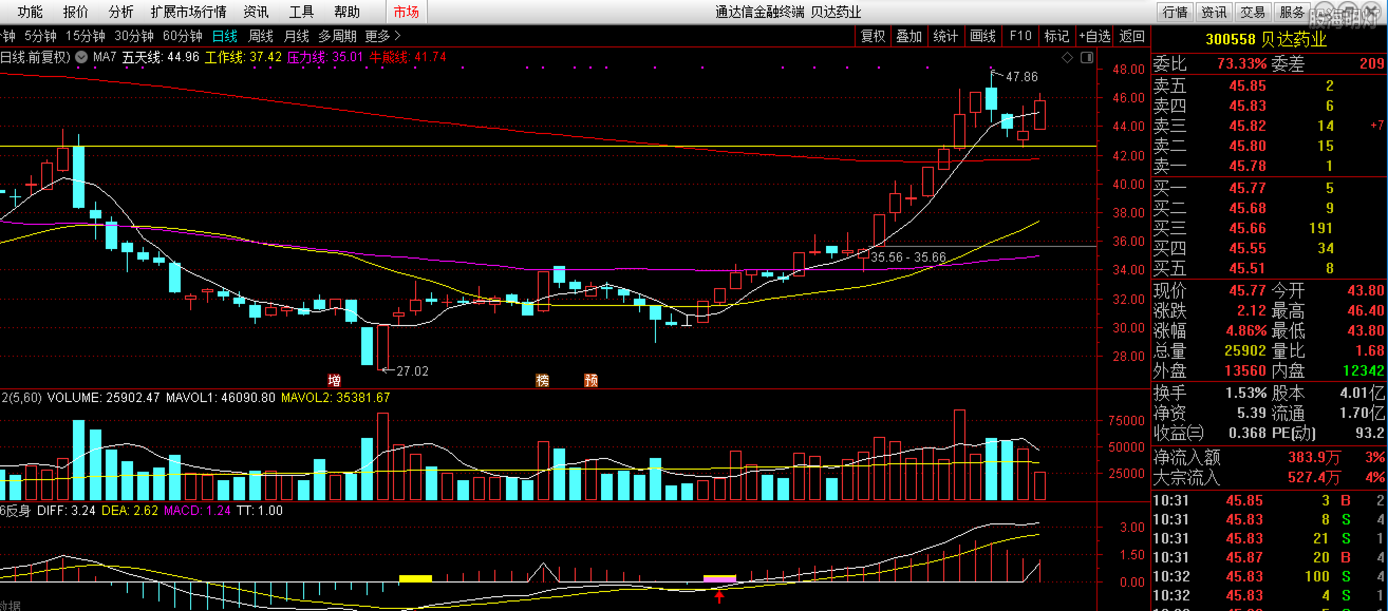This screenshot has width=1388, height=611.
Task: Toggle the side panel layout icon
Action: click(x=1087, y=58)
